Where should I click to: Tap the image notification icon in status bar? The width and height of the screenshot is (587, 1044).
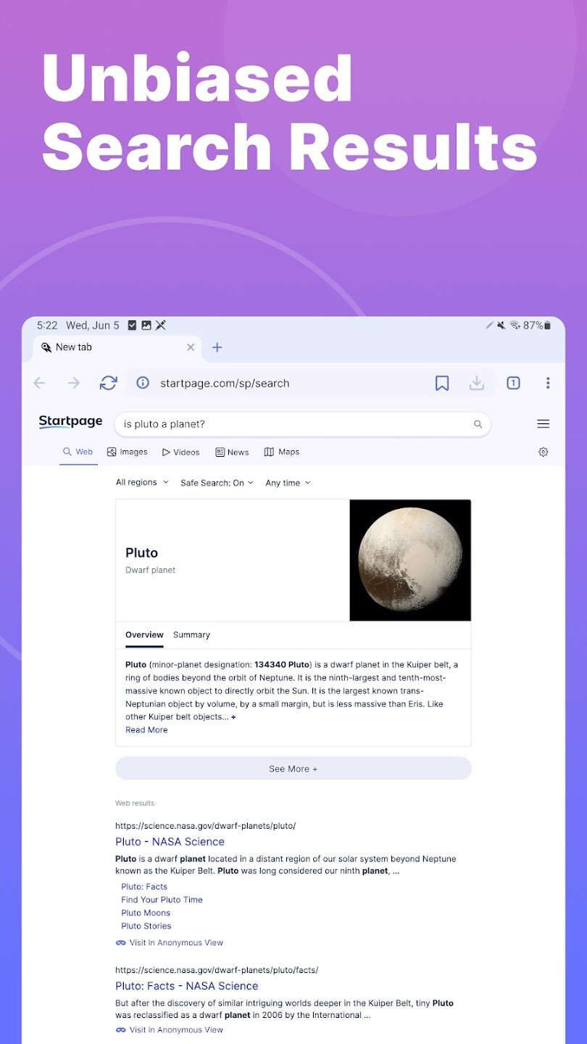(x=146, y=326)
